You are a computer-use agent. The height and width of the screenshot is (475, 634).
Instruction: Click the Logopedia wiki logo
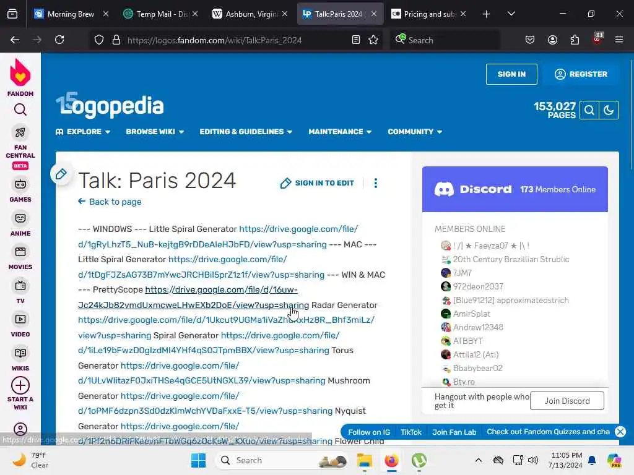click(x=110, y=105)
